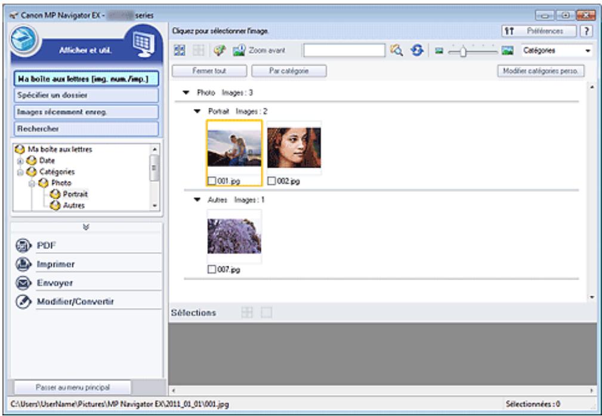Select Date in the folder tree
This screenshot has height=416, width=602.
(x=47, y=161)
